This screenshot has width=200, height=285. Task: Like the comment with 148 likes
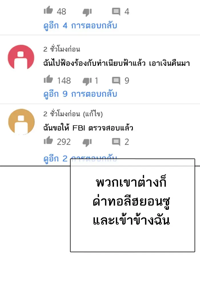pos(48,79)
